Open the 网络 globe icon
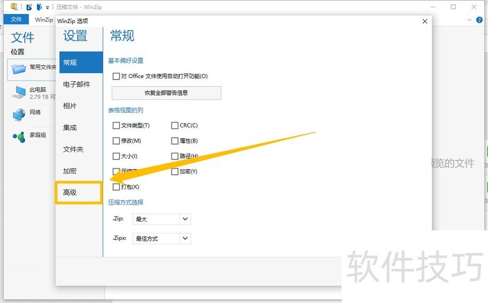 coord(19,114)
